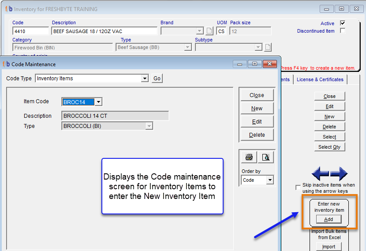This screenshot has width=366, height=251.
Task: Click Import for bulk items from Excel
Action: tap(329, 247)
